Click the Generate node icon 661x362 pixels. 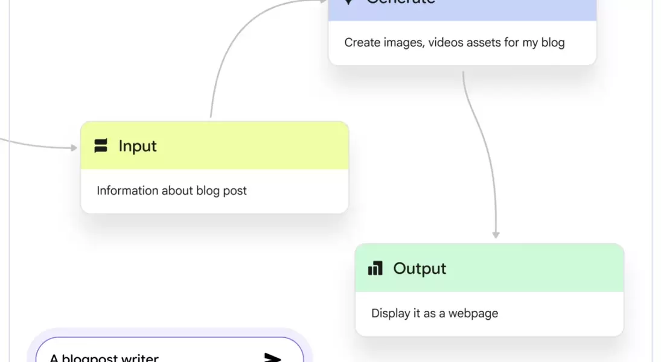(348, 2)
